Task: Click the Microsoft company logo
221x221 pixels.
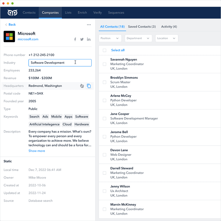Action: 9,36
